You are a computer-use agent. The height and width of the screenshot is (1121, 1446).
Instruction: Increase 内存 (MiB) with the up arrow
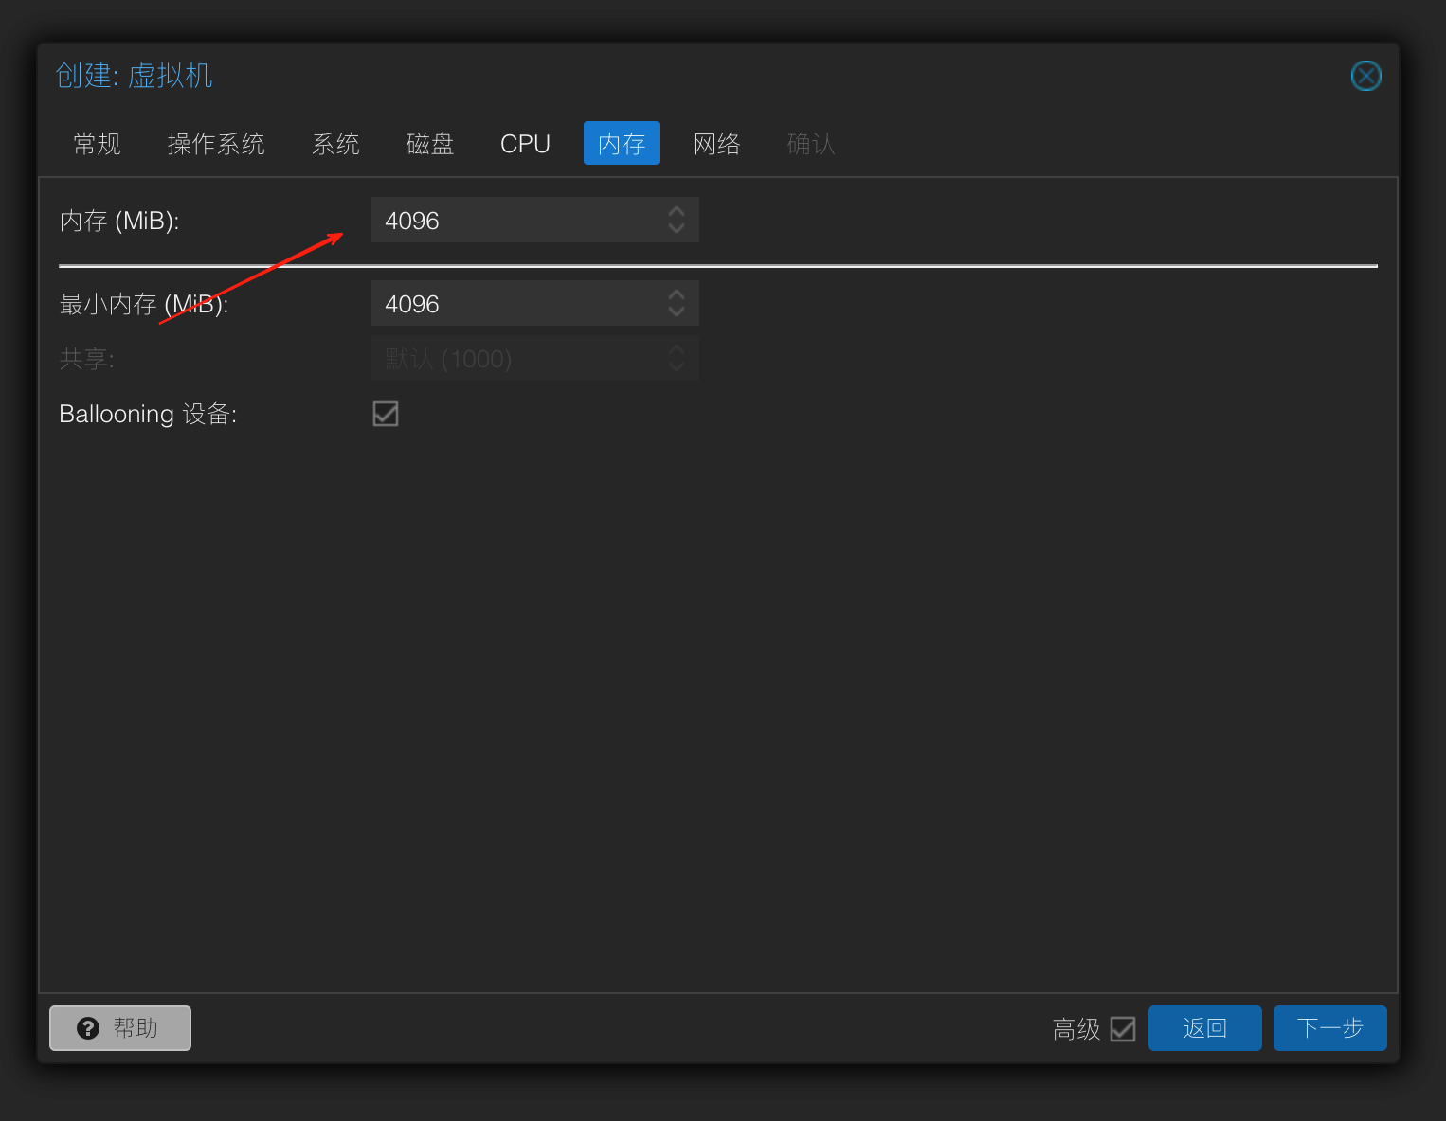click(x=677, y=211)
